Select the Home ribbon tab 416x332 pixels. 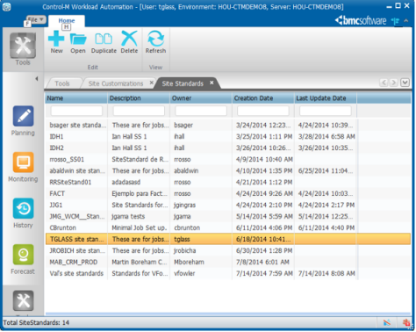[67, 20]
